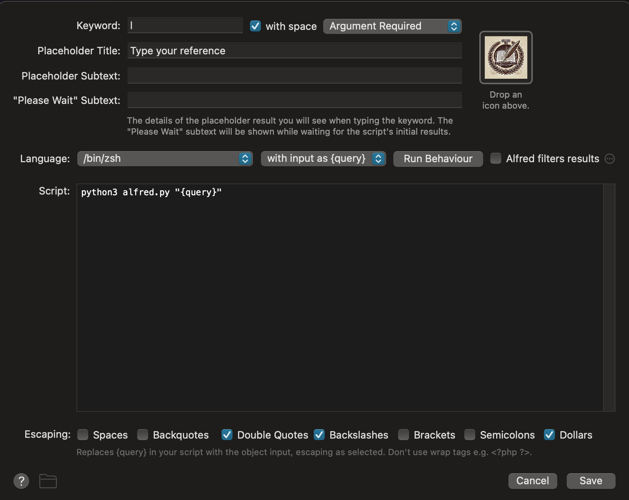
Task: Click the 'python3 alfred.py "{query}"' script text
Action: click(x=151, y=192)
